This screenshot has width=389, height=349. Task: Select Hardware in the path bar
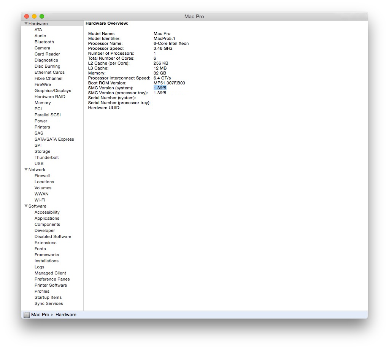[66, 315]
